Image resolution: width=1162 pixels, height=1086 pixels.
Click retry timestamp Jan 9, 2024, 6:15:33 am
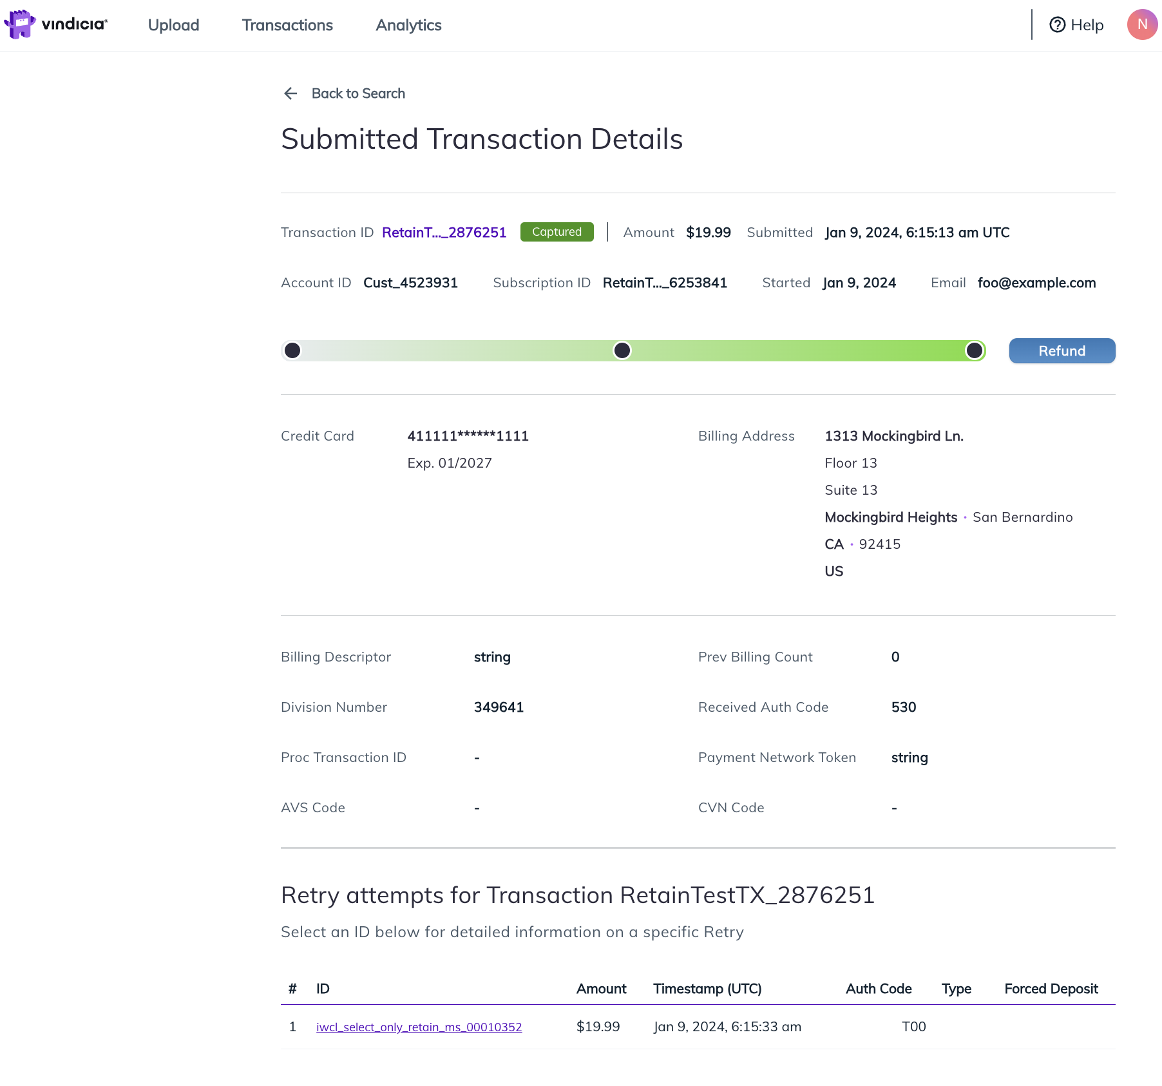727,1027
